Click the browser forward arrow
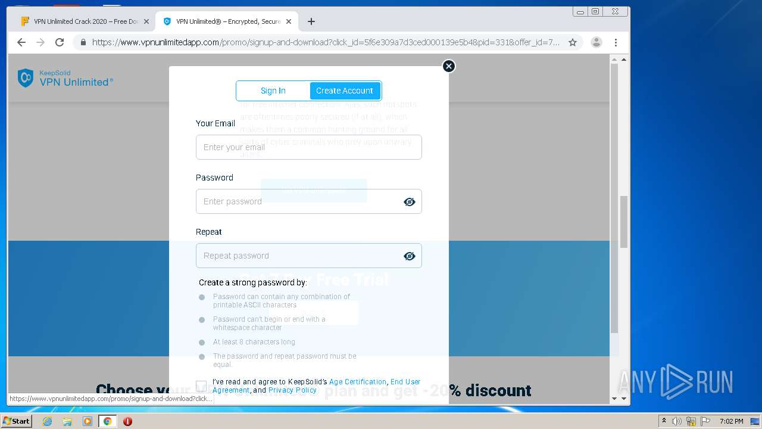 click(x=40, y=42)
